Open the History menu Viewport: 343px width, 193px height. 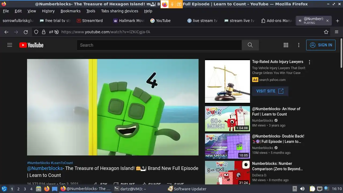click(48, 11)
